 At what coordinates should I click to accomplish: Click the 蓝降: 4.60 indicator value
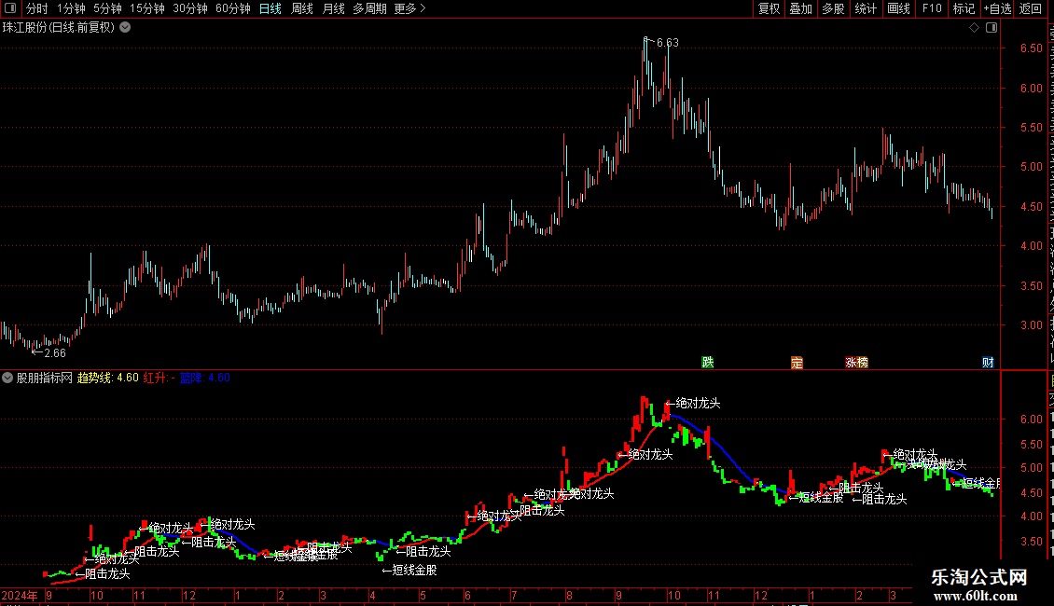pyautogui.click(x=205, y=379)
